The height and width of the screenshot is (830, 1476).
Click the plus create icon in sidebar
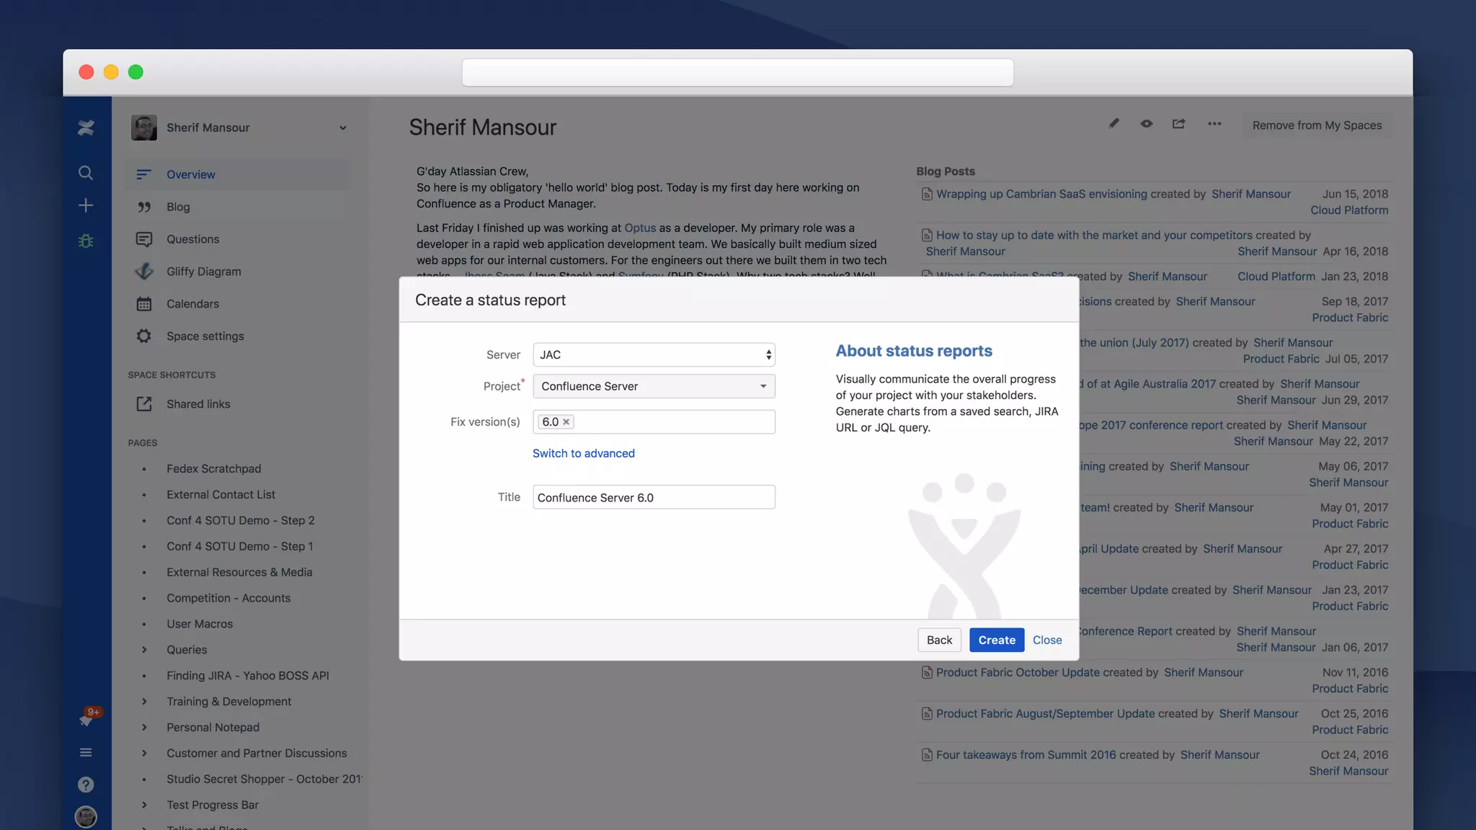tap(86, 205)
